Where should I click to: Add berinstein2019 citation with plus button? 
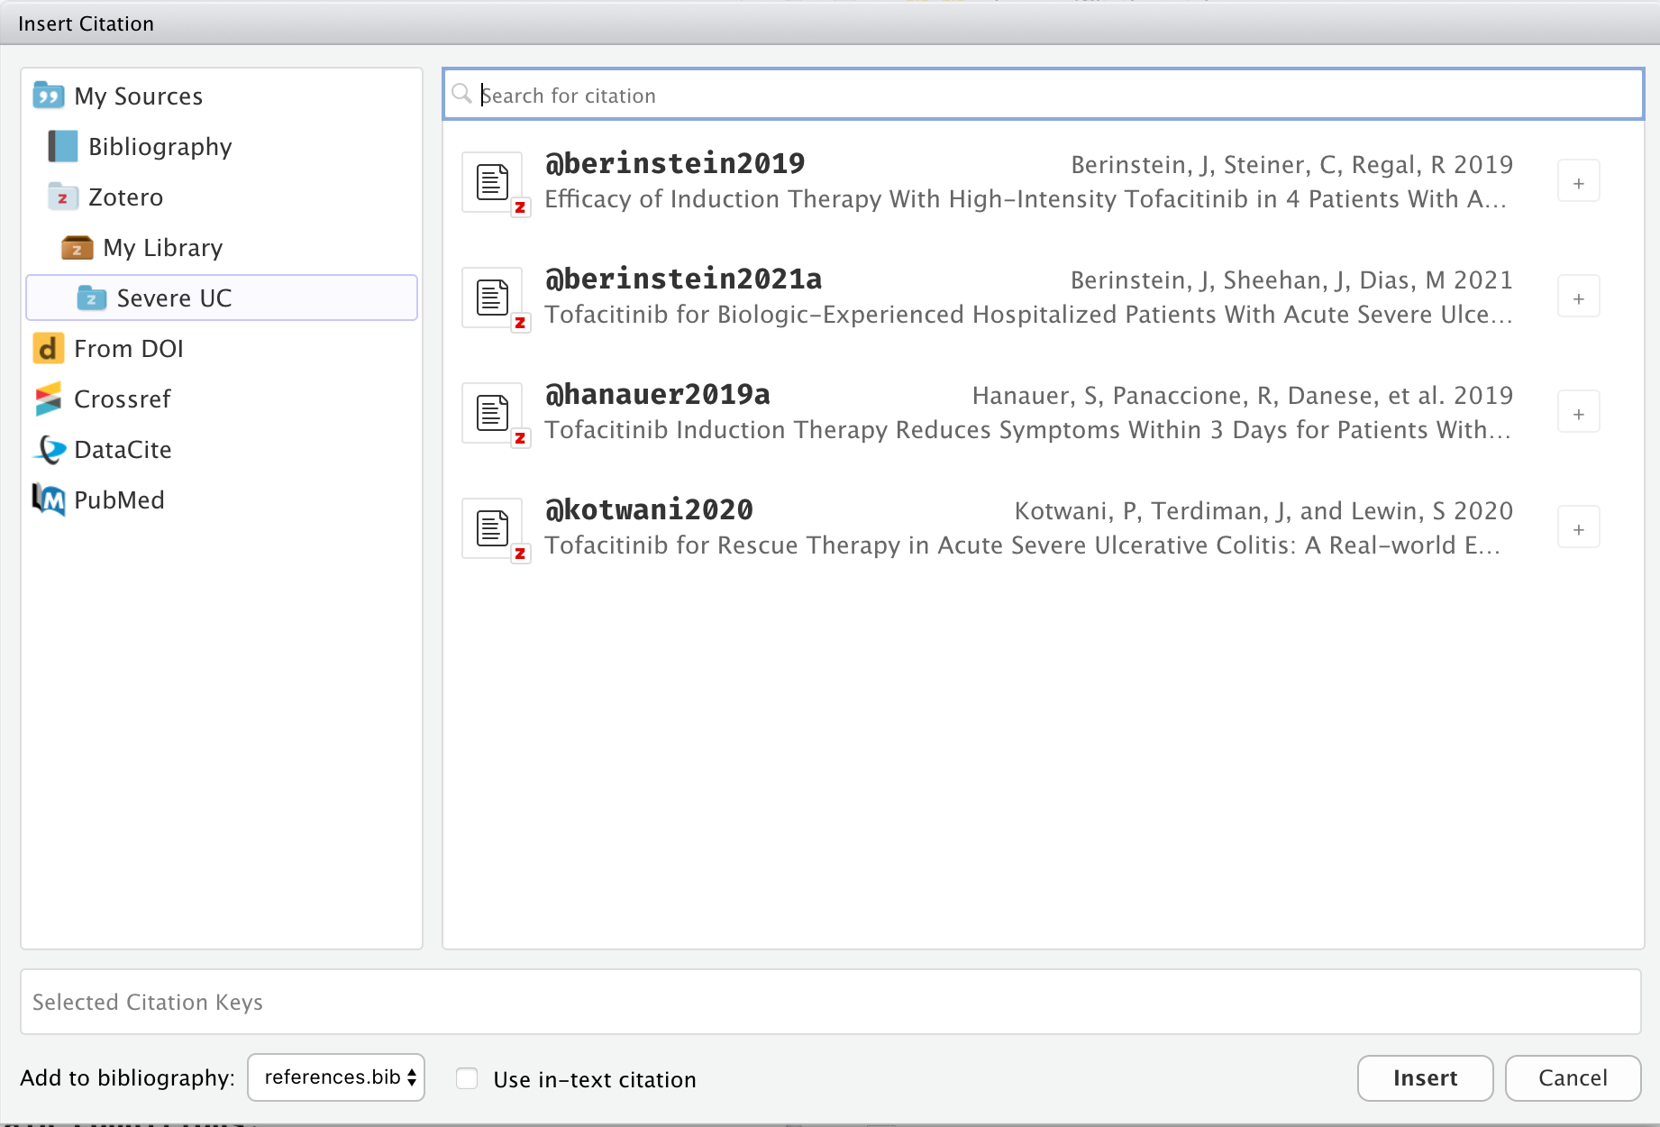point(1578,180)
